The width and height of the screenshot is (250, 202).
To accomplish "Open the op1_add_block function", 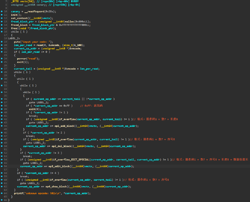I will (x=64, y=126).
